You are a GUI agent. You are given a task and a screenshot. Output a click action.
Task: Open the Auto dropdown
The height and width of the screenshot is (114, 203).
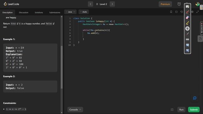84,12
